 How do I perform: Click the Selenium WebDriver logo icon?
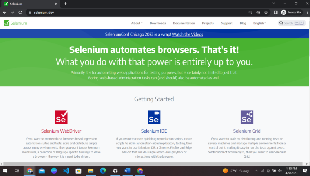click(61, 117)
